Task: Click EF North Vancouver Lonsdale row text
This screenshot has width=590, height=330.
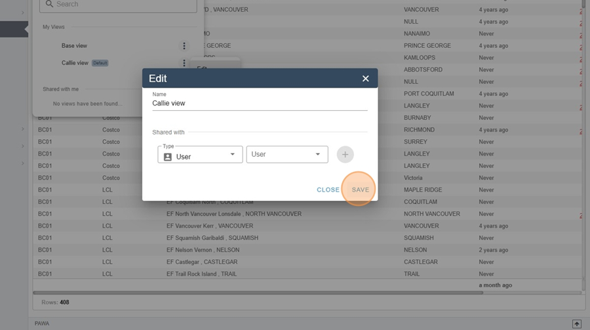Action: [234, 214]
